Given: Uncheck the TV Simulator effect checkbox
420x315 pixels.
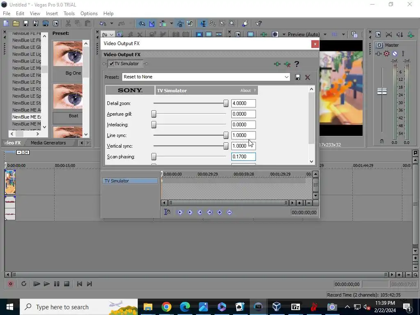Looking at the screenshot, I should point(112,64).
